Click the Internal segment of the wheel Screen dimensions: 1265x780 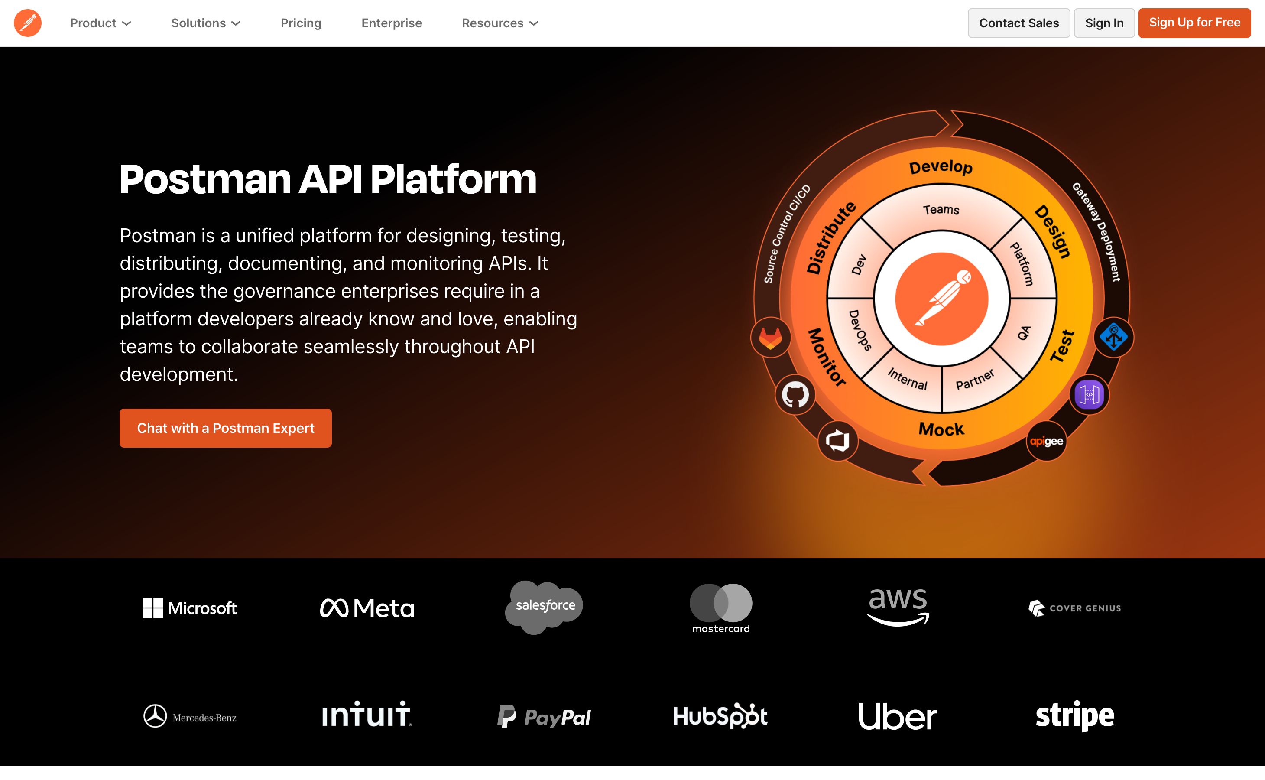tap(908, 379)
